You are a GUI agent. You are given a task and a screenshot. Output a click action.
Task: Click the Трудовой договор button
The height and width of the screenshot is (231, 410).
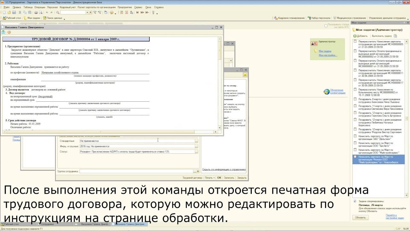pos(192,177)
